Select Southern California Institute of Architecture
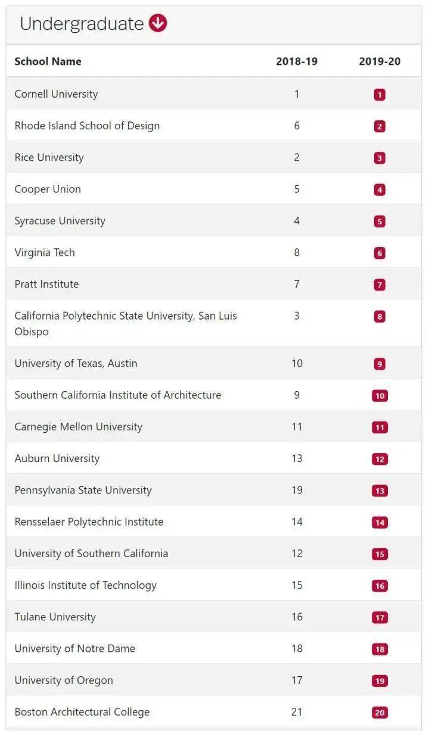Image resolution: width=429 pixels, height=731 pixels. 117,395
